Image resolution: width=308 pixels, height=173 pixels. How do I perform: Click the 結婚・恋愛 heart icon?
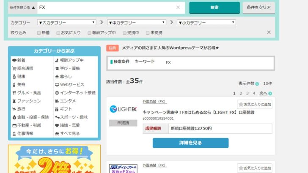57,125
